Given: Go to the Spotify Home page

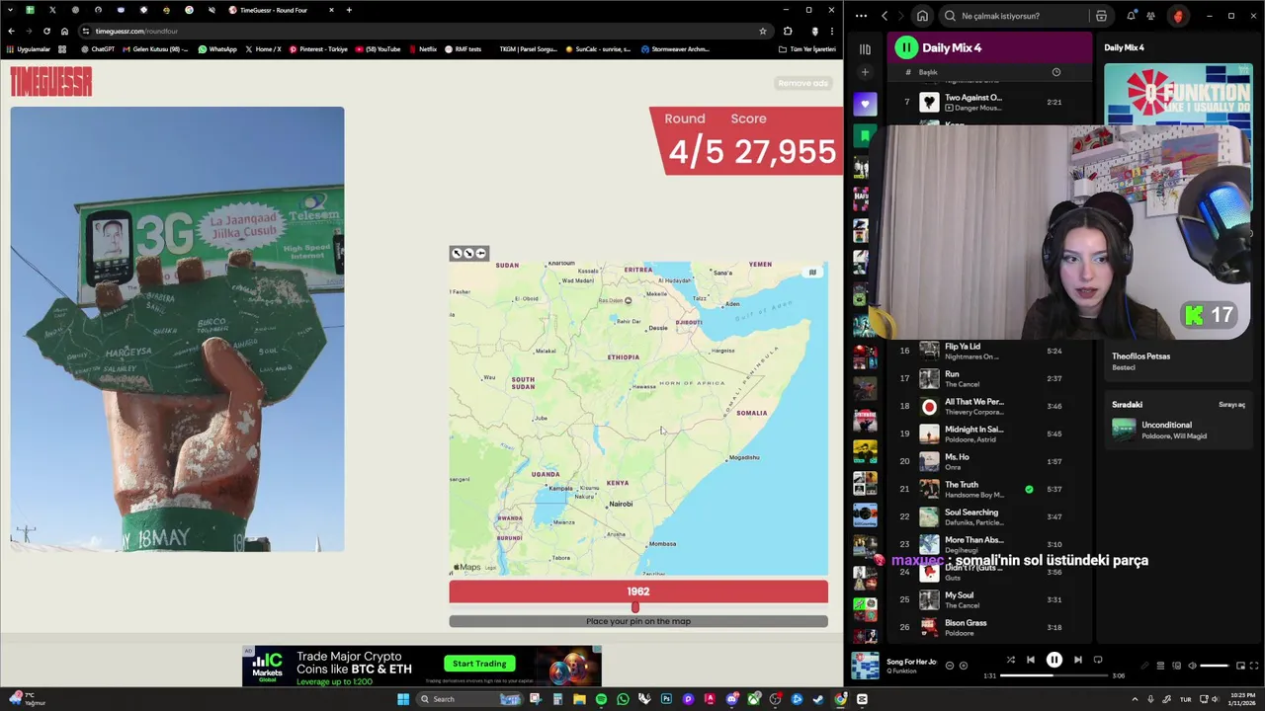Looking at the screenshot, I should pyautogui.click(x=922, y=16).
